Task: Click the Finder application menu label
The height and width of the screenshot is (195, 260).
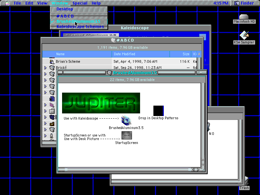Action: coord(247,3)
